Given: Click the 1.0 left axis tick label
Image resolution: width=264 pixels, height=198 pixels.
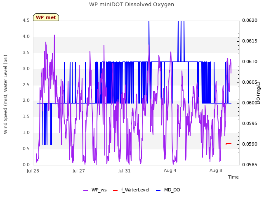Looking at the screenshot, I should click(x=26, y=132).
